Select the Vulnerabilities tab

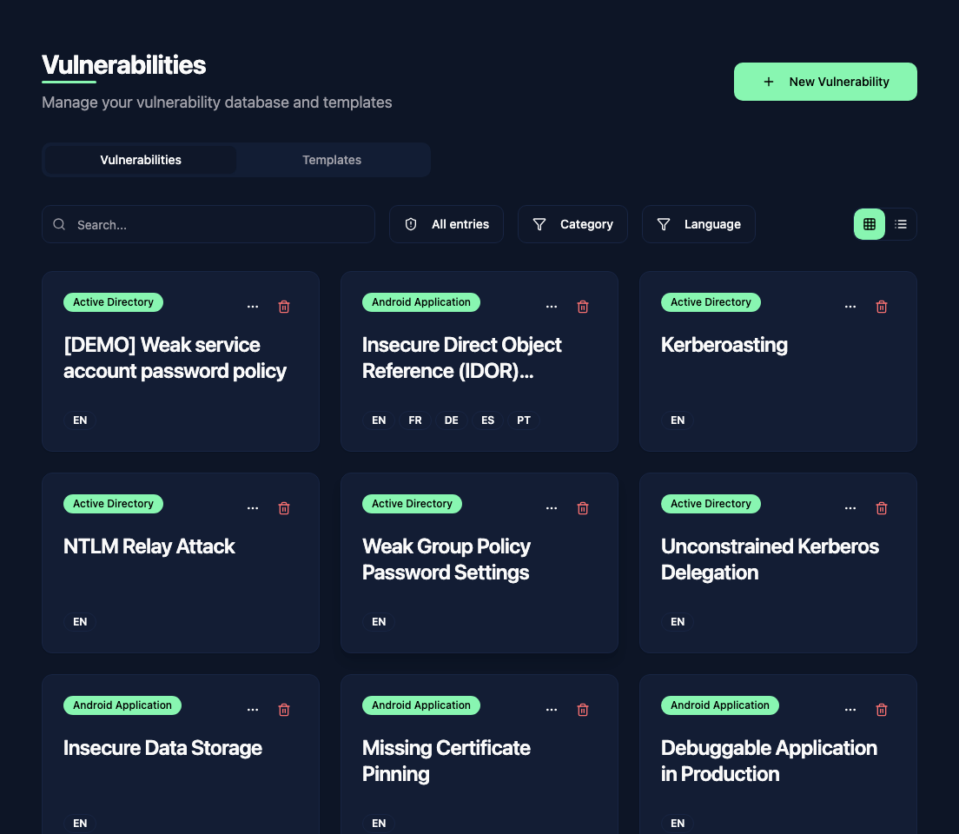pos(141,160)
